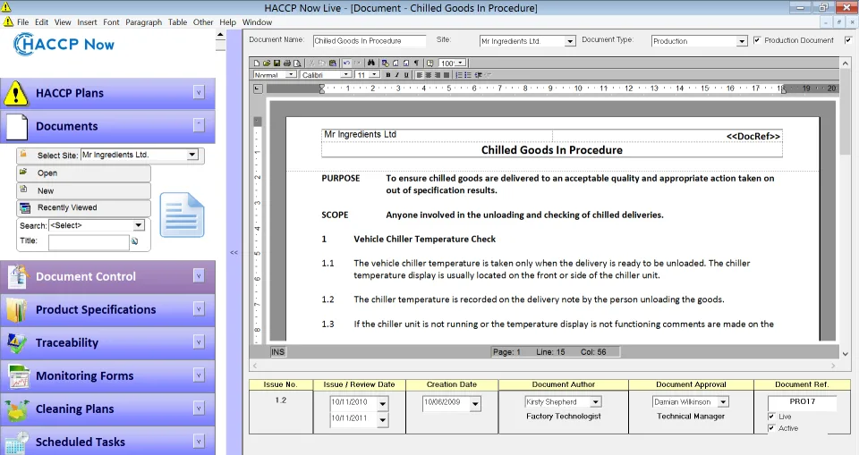The height and width of the screenshot is (455, 859).
Task: Print the document with the printer icon
Action: coord(287,63)
